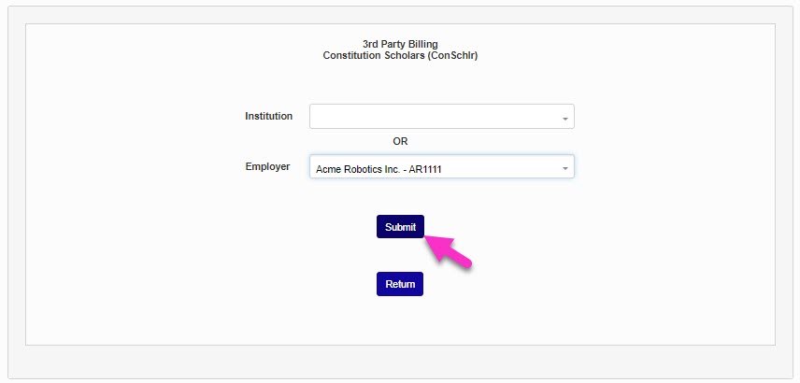This screenshot has height=383, width=800.
Task: Click the Institution dropdown arrow
Action: click(x=565, y=119)
